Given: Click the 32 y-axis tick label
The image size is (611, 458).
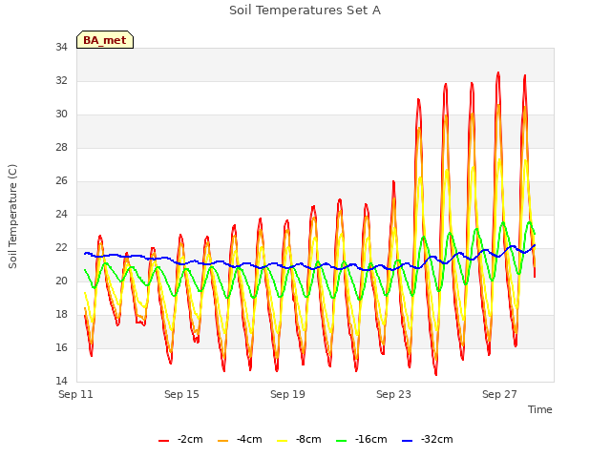Looking at the screenshot, I should pyautogui.click(x=61, y=80).
